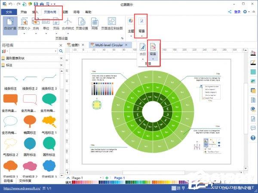
Task: Click the Export icon next to Print
Action: 48,4
